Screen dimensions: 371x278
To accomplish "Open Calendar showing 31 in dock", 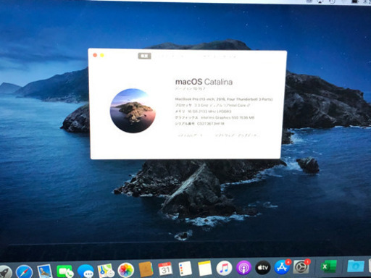I will 165,269.
